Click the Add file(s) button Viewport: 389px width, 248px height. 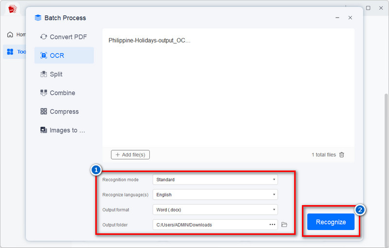(130, 155)
